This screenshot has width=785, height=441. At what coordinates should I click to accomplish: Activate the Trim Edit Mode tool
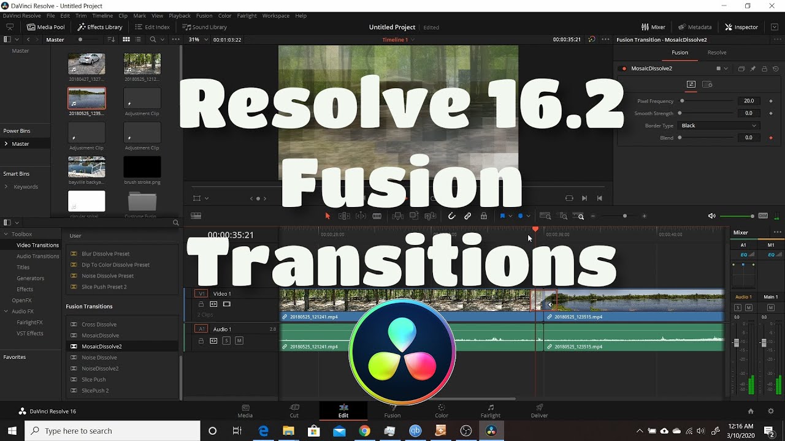coord(344,216)
